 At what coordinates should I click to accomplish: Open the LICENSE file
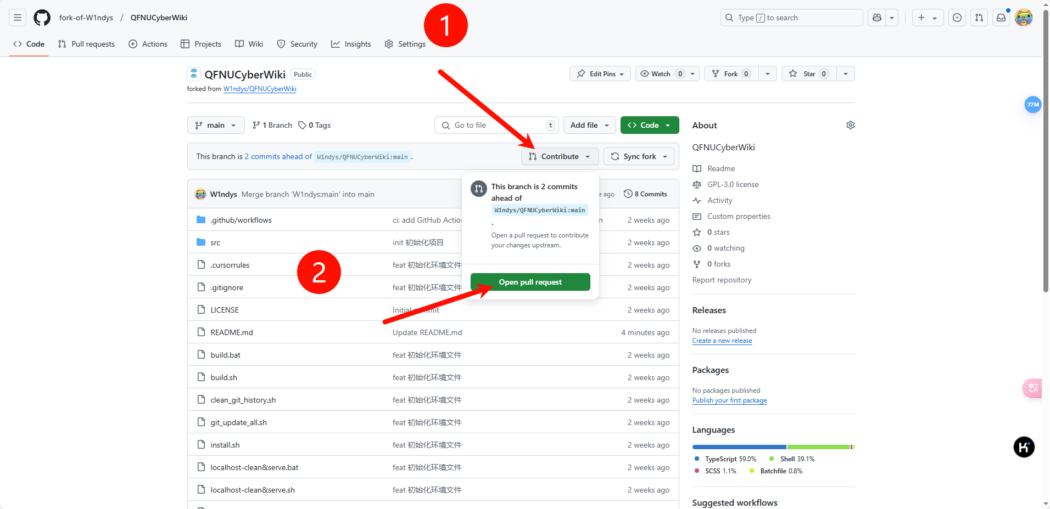[225, 310]
